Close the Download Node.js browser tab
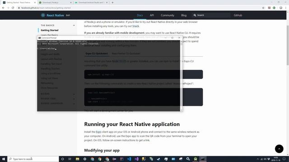Image resolution: width=289 pixels, height=162 pixels. [x=71, y=3]
